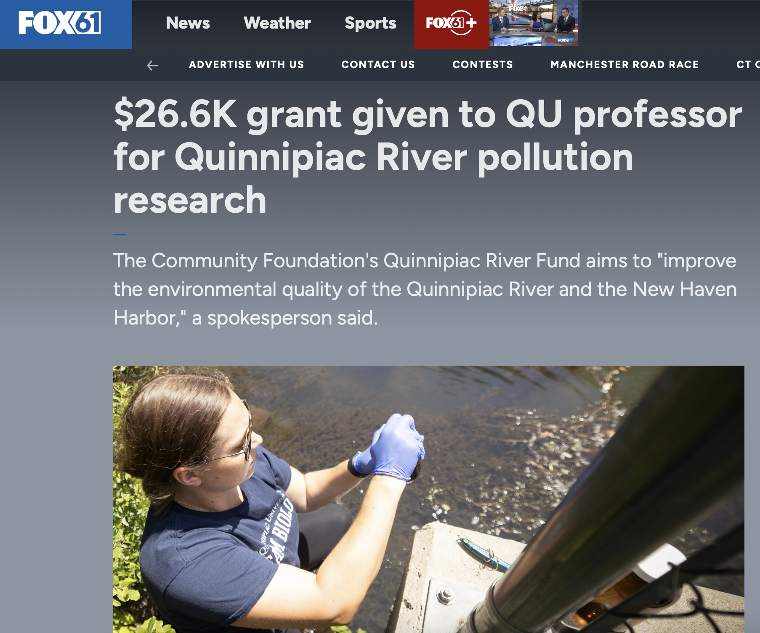Click the blue divider under the headline

point(120,234)
